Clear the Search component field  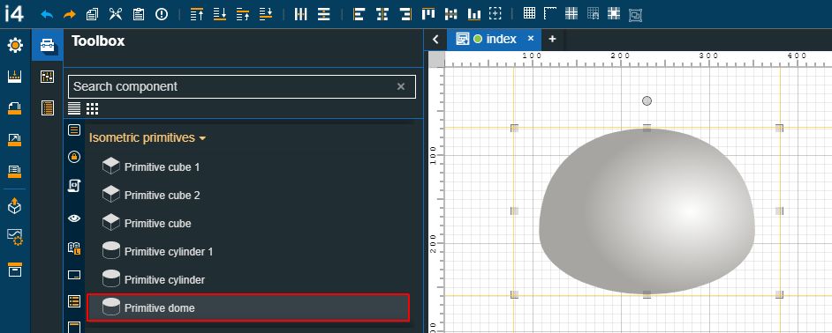[x=401, y=86]
